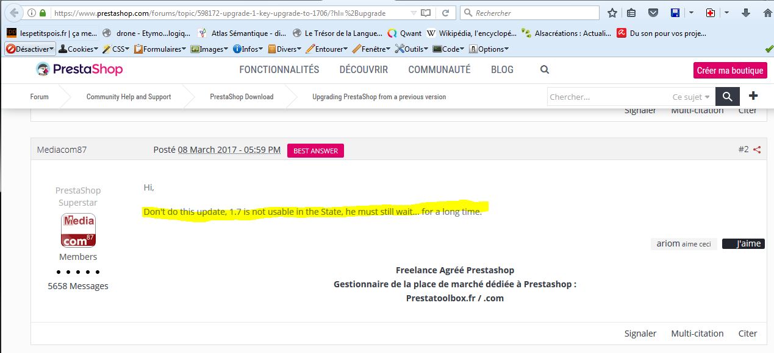
Task: Open the Pocket shield icon in toolbar
Action: (653, 13)
